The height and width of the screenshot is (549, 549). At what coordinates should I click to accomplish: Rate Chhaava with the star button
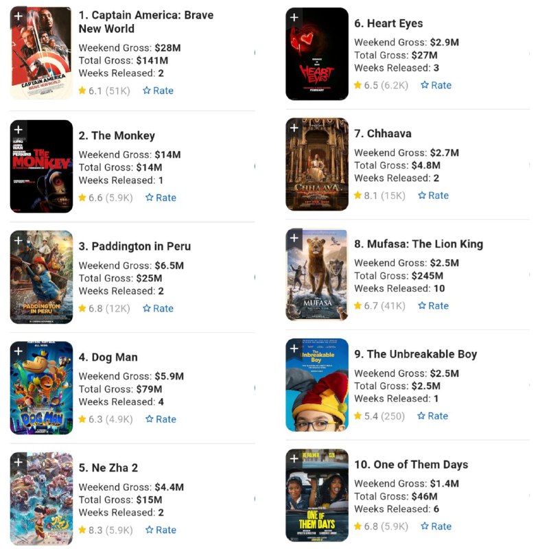[434, 196]
